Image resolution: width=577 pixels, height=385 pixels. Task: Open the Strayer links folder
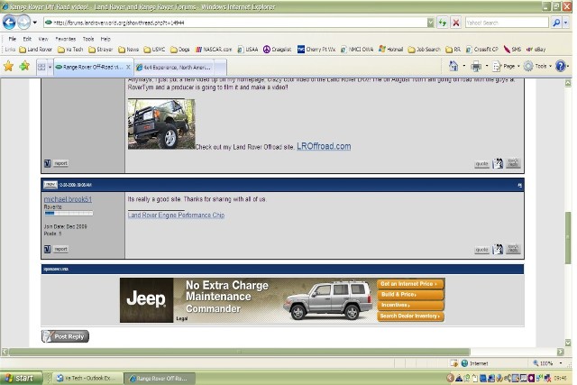click(x=100, y=50)
